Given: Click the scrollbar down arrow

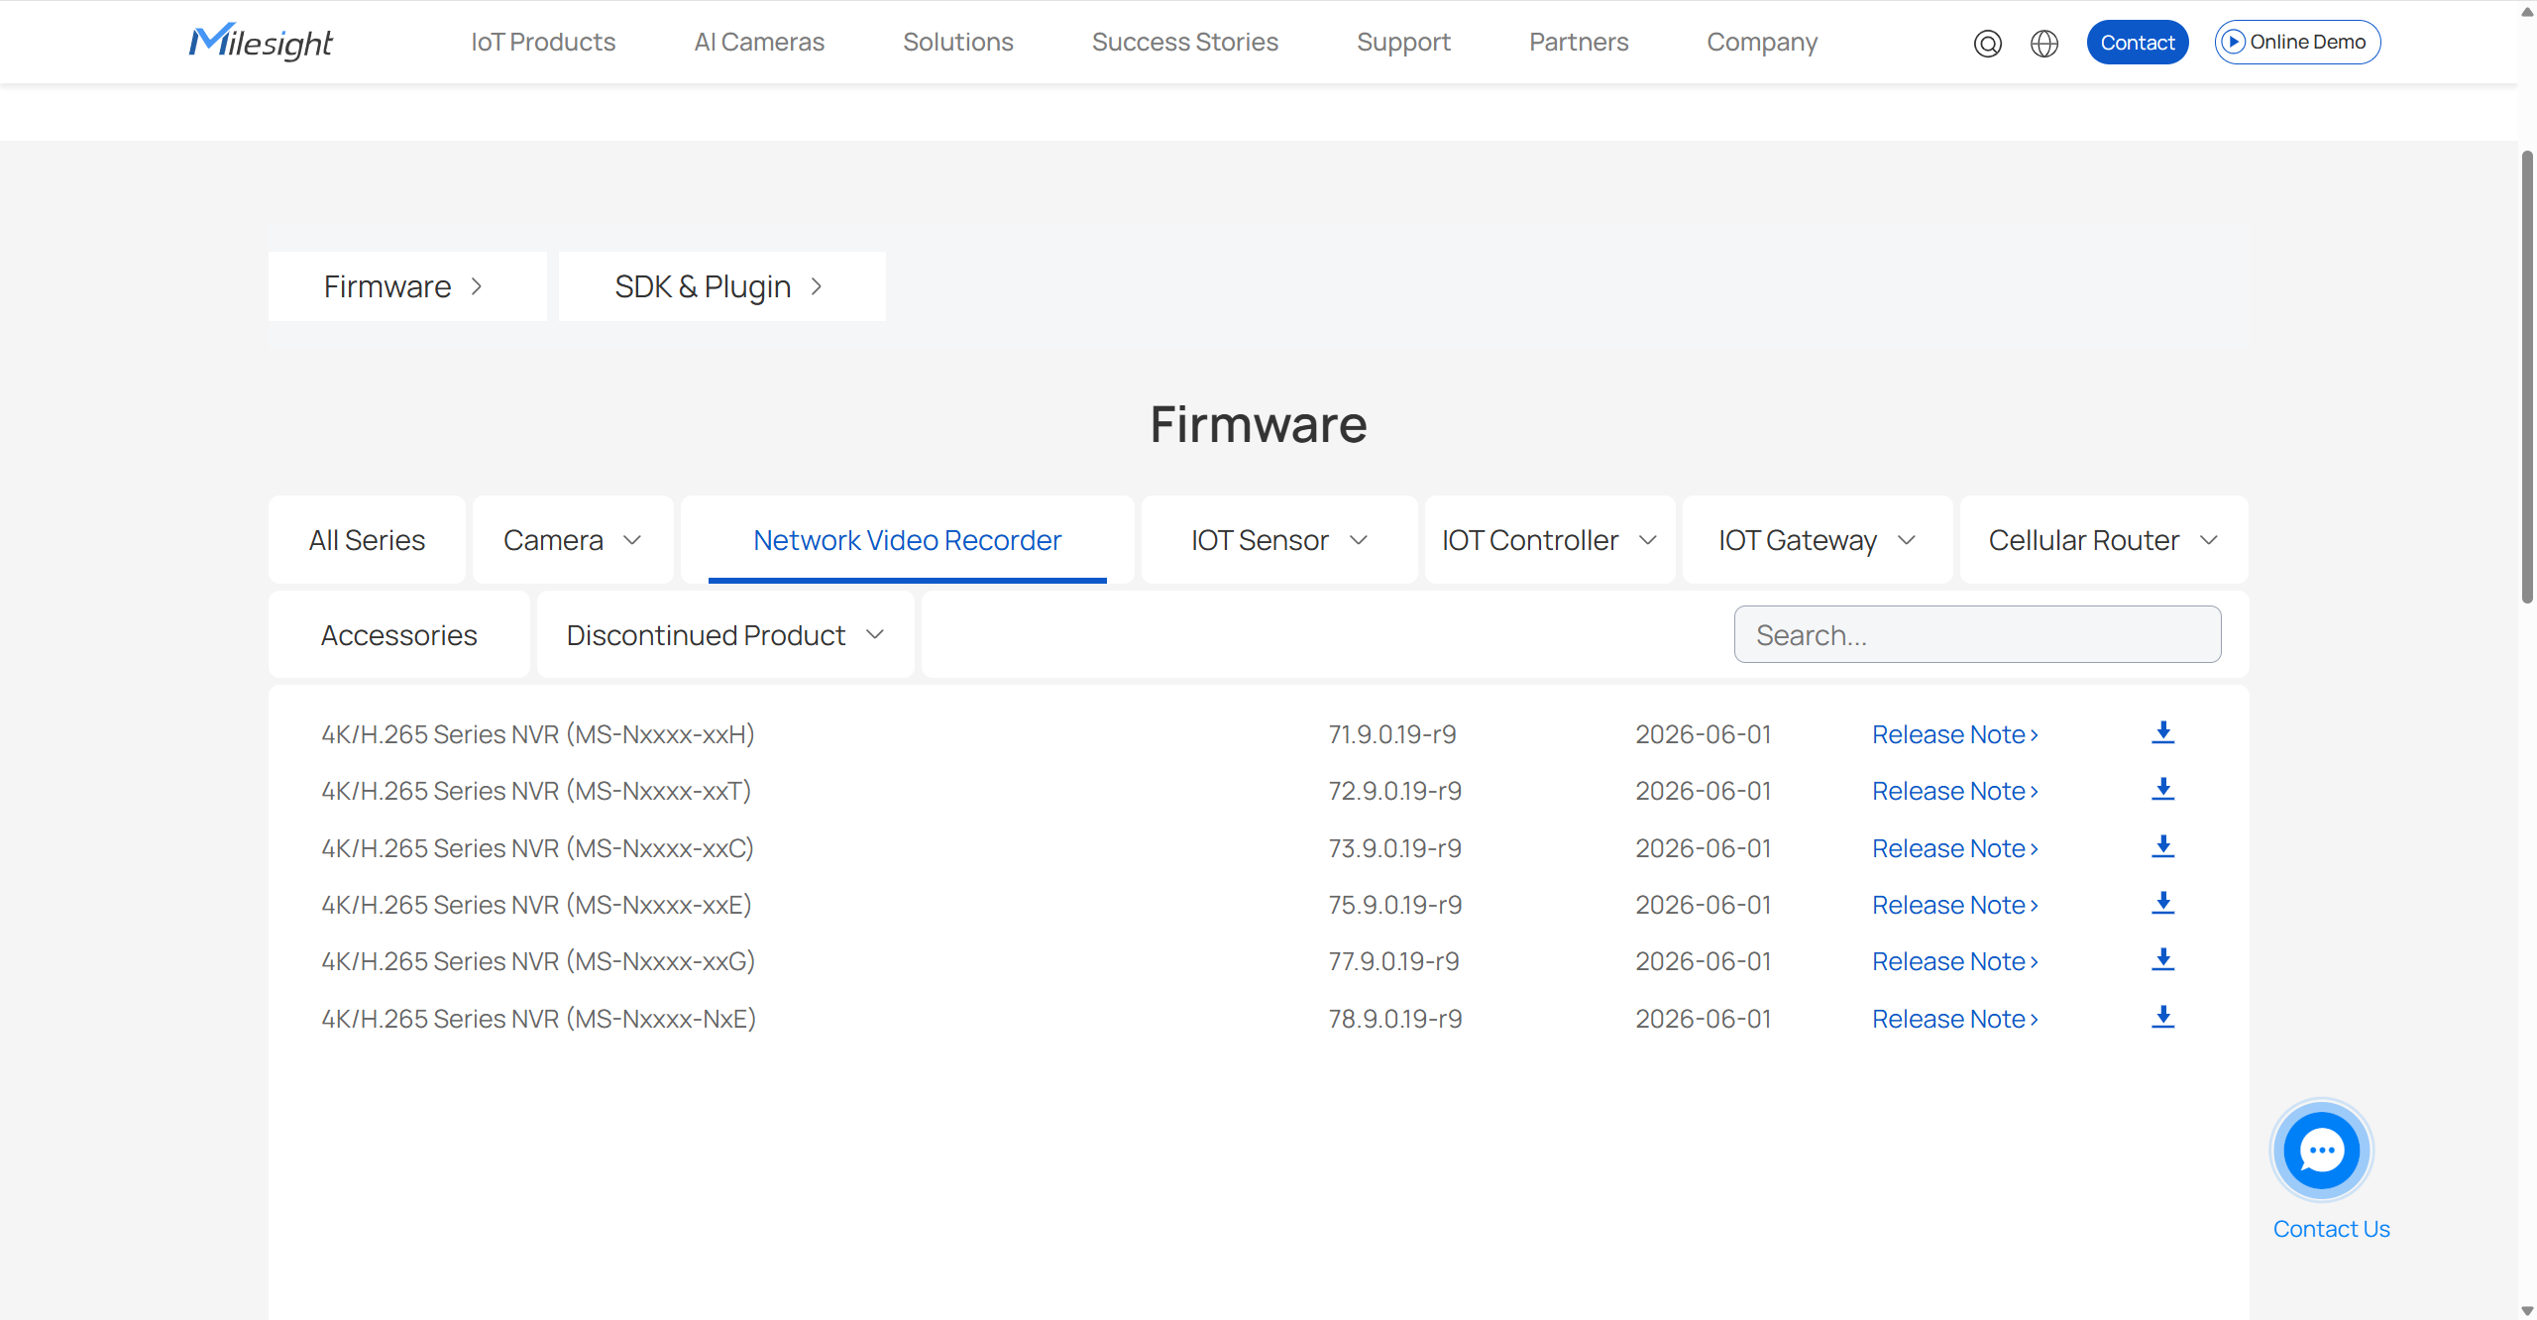Looking at the screenshot, I should (2527, 1310).
